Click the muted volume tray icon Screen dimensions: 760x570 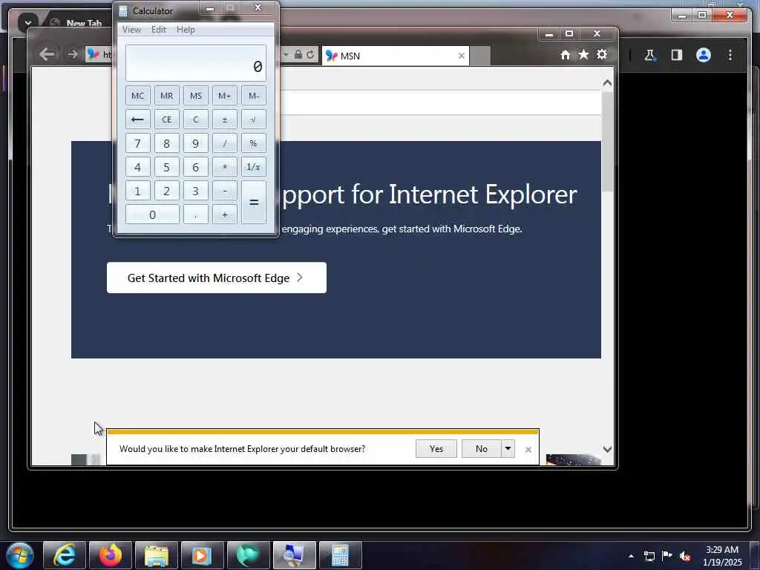(x=685, y=556)
